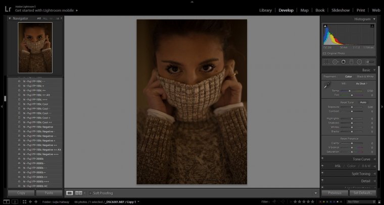Image resolution: width=384 pixels, height=205 pixels.
Task: Switch to the Print module
Action: point(361,10)
